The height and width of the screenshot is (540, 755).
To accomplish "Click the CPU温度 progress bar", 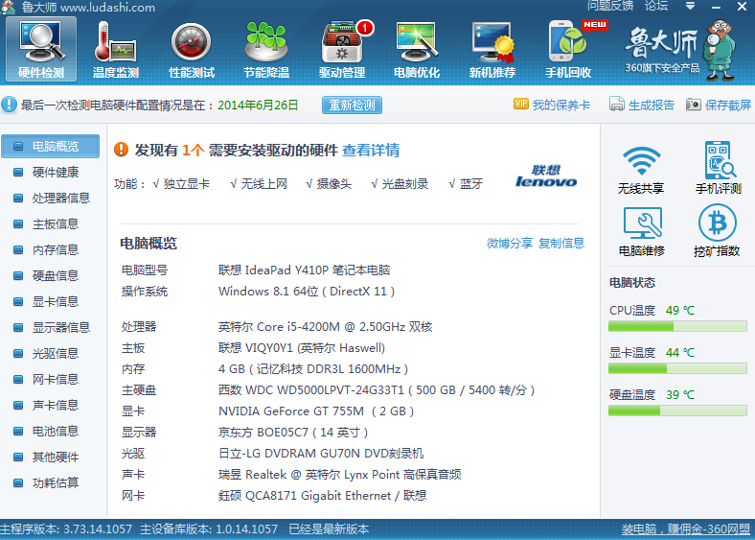I will click(x=677, y=326).
